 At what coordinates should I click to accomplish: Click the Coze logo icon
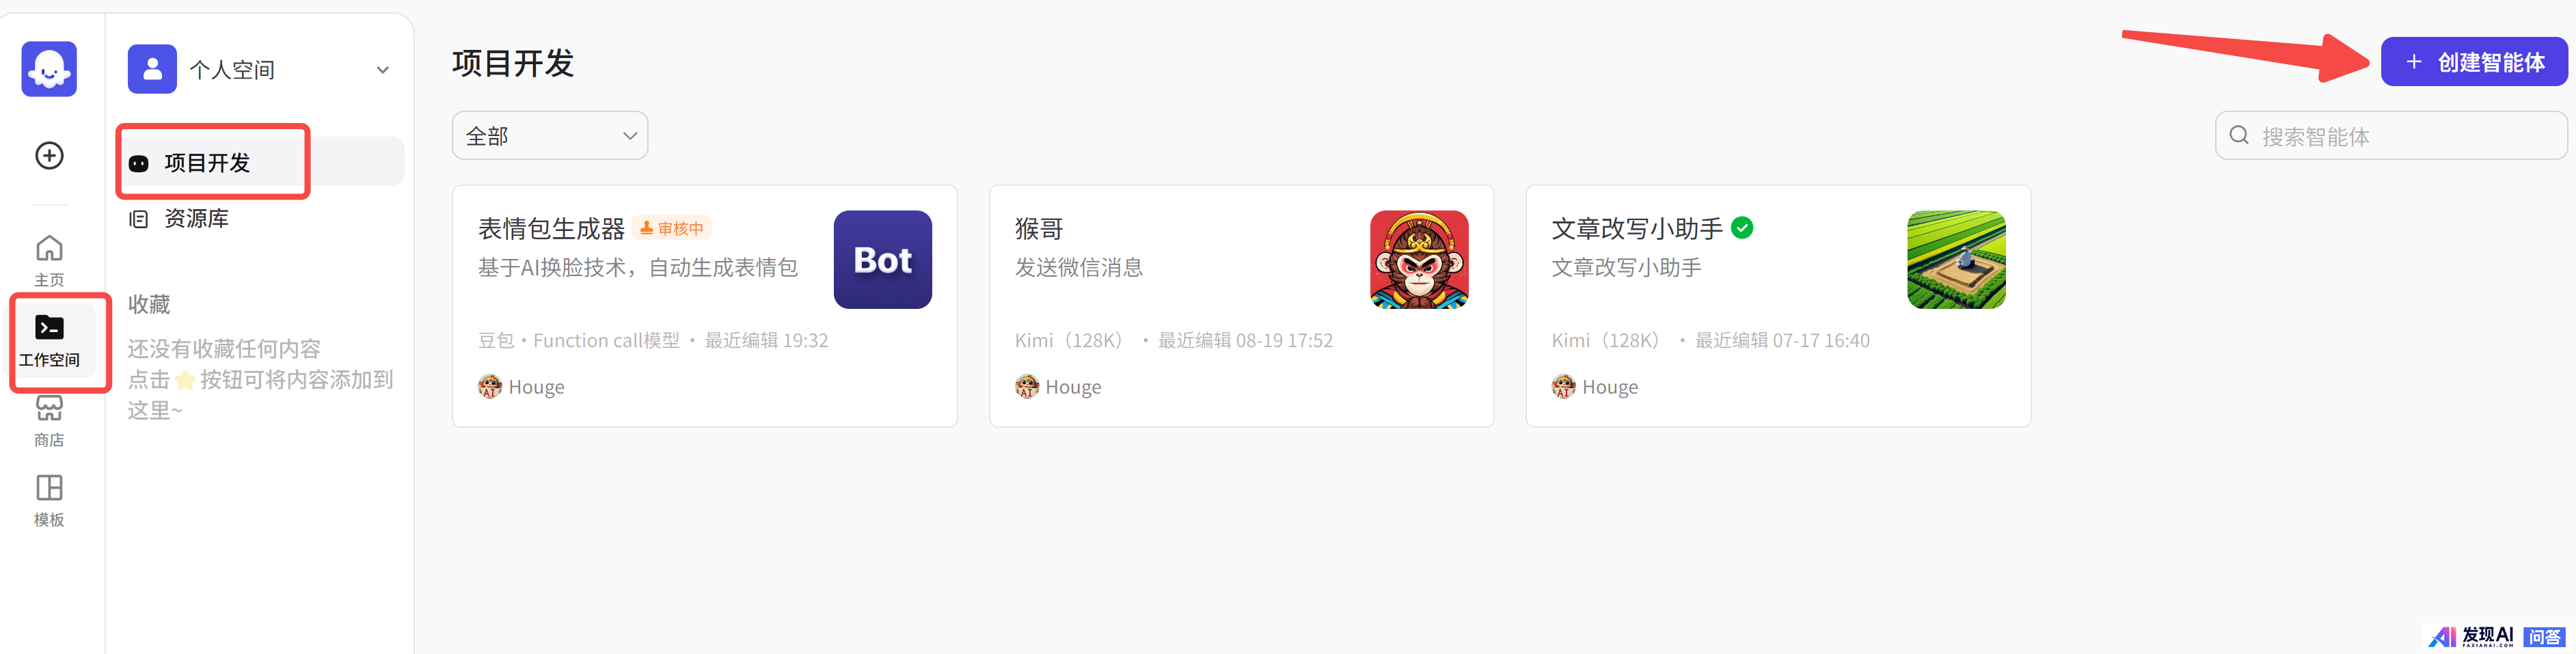[49, 69]
